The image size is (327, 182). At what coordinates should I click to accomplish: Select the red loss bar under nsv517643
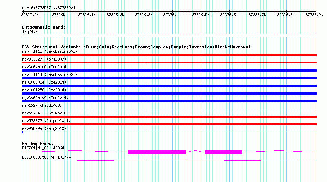[x=169, y=117]
